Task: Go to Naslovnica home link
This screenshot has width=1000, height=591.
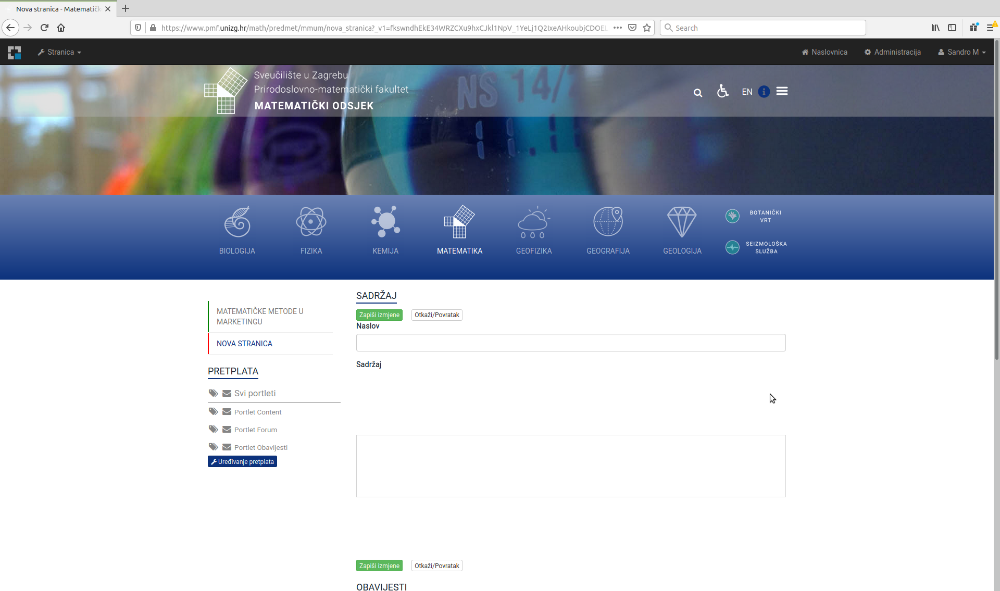Action: click(x=824, y=52)
